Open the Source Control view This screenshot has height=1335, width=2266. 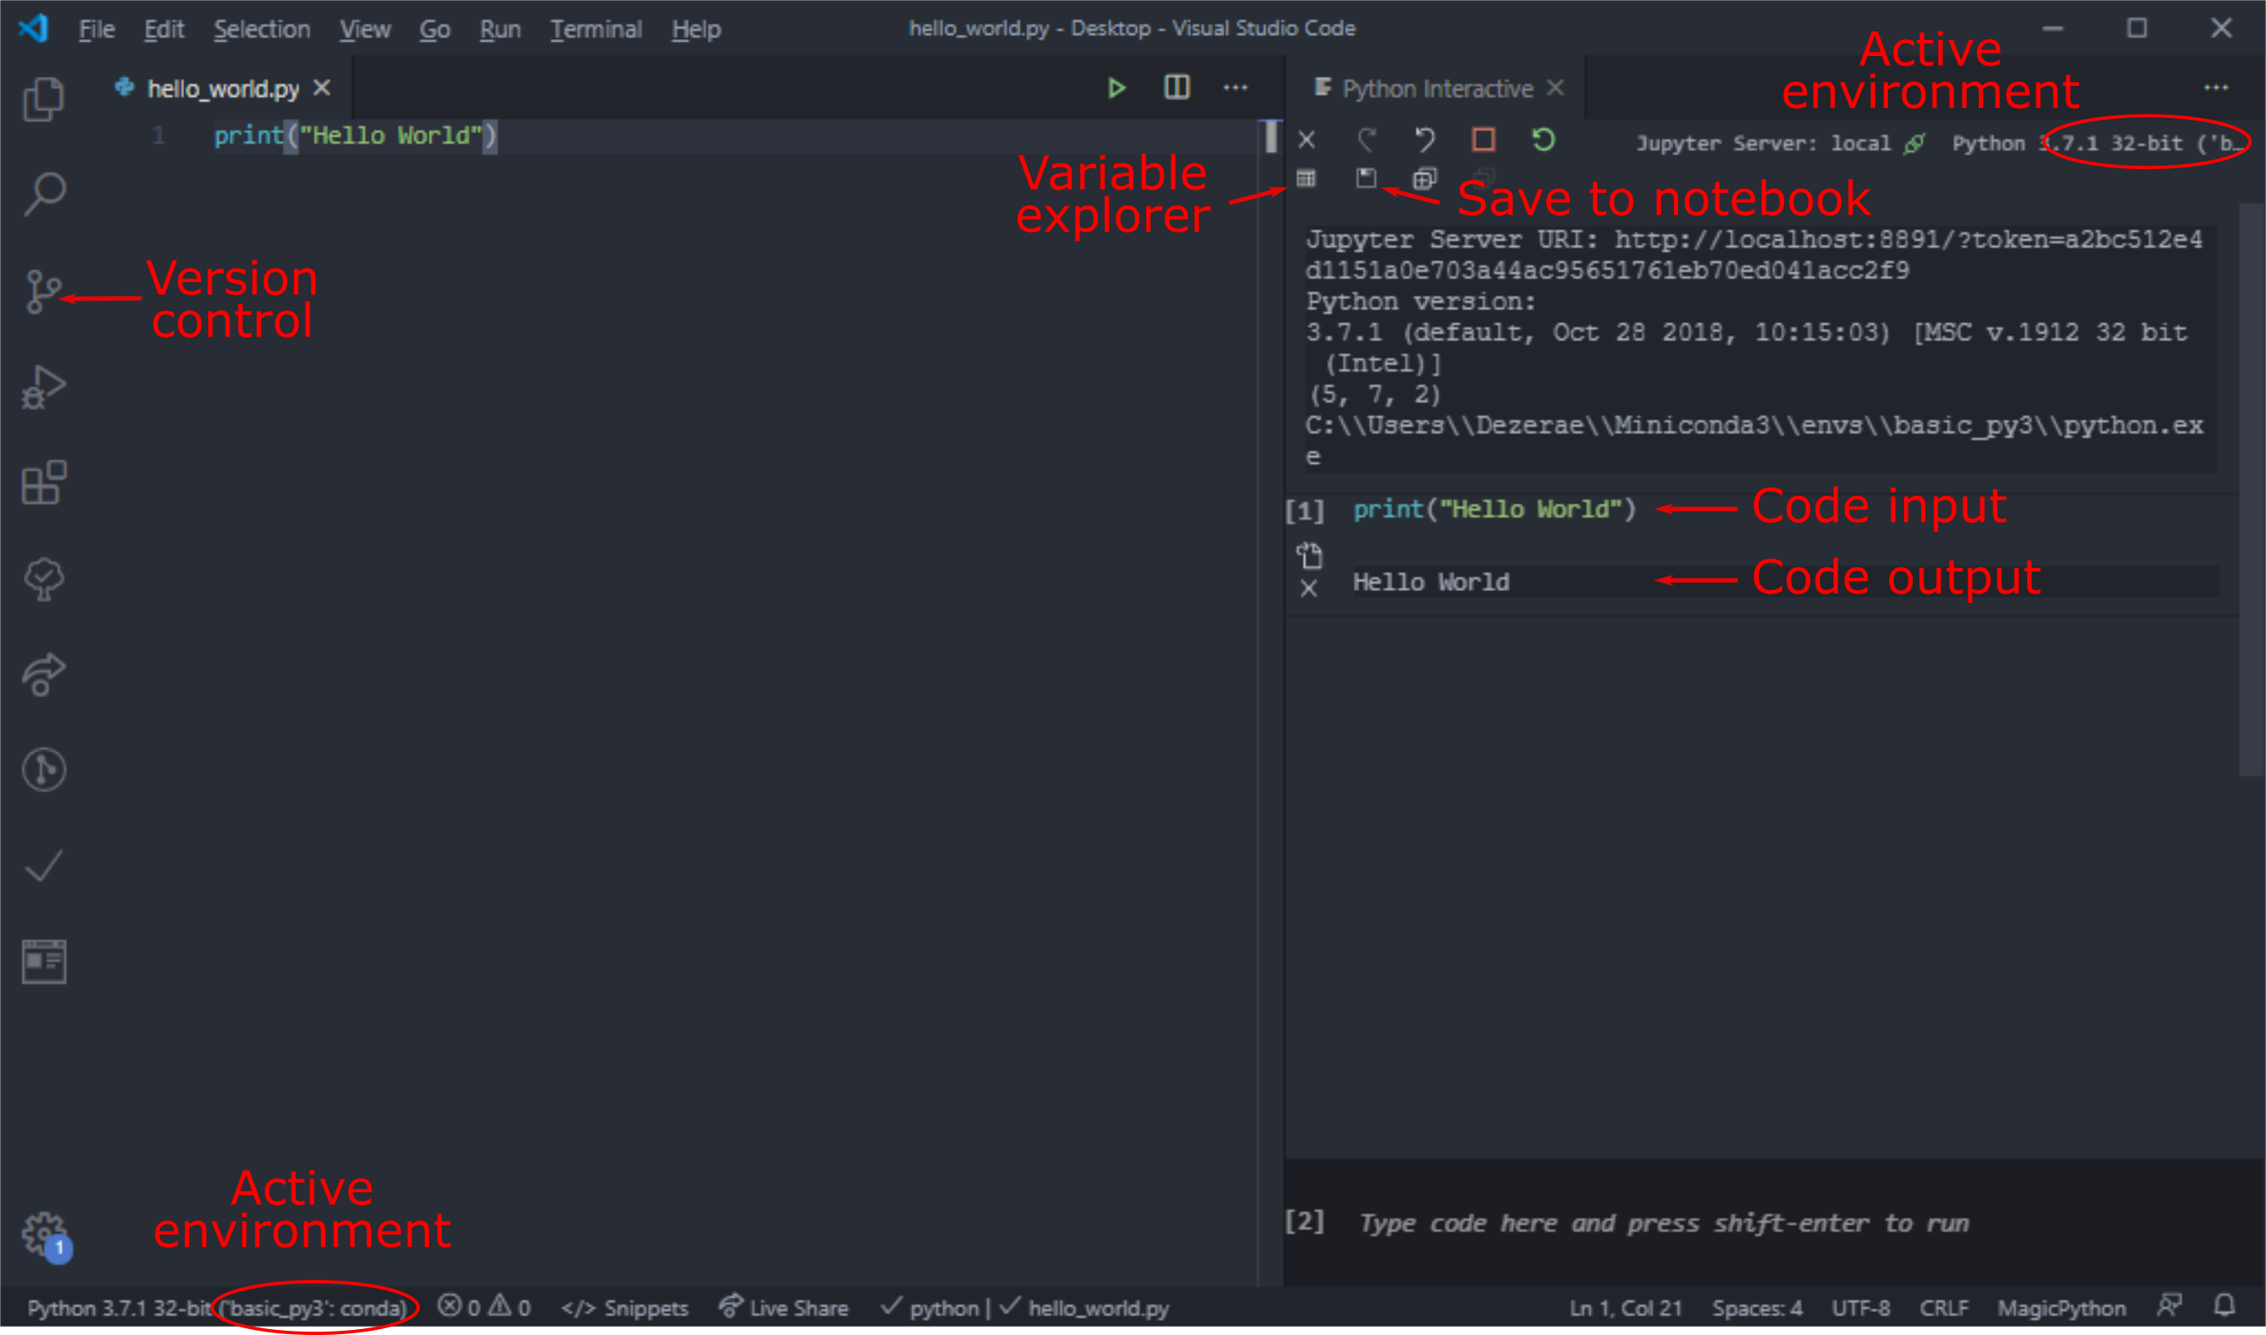pyautogui.click(x=43, y=291)
